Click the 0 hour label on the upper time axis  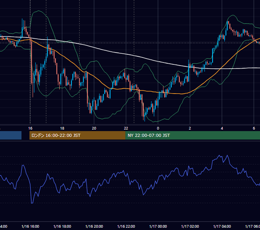pyautogui.click(x=158, y=128)
